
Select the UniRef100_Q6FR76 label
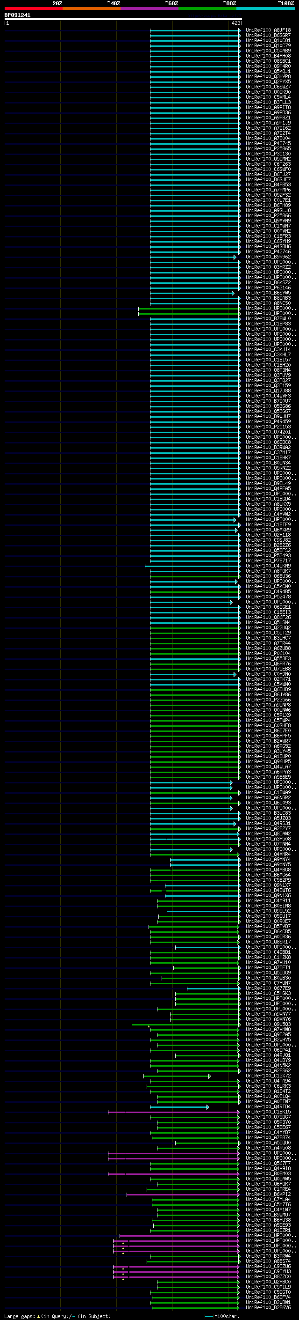pyautogui.click(x=268, y=664)
